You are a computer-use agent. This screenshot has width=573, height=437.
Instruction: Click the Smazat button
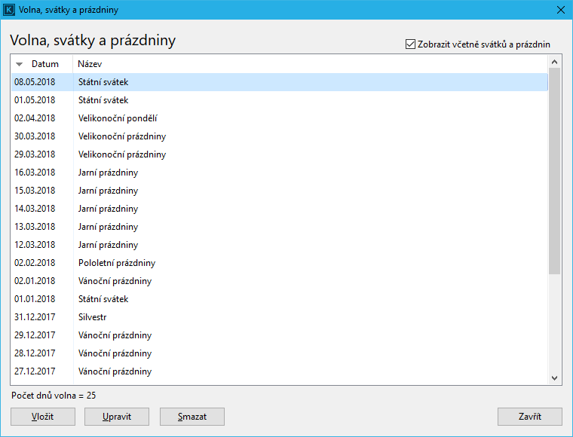(x=192, y=417)
